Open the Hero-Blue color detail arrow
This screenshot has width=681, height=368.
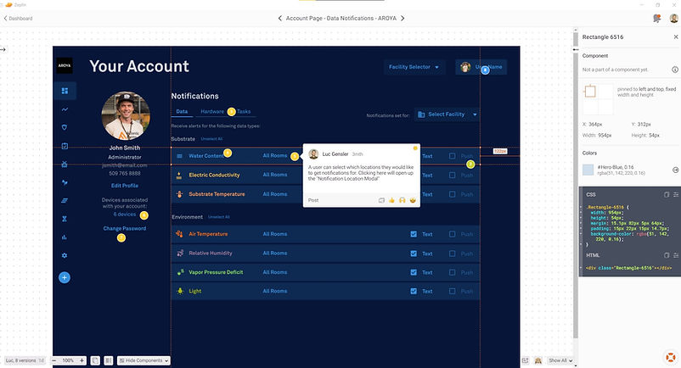click(675, 170)
